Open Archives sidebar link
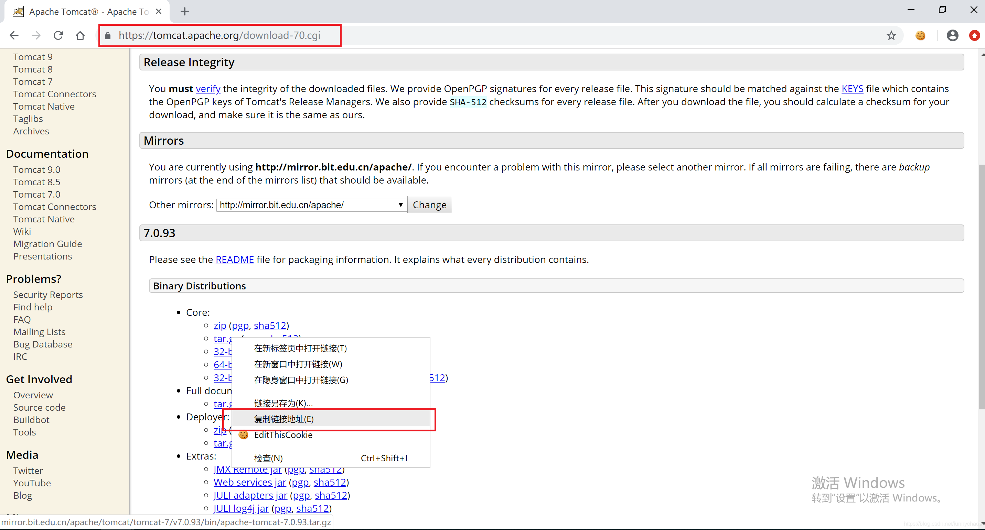Viewport: 985px width, 530px height. click(x=31, y=131)
